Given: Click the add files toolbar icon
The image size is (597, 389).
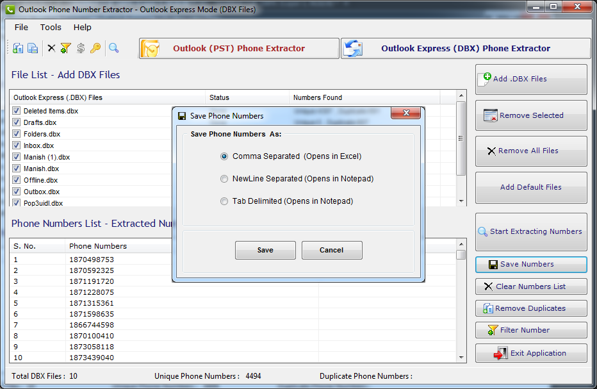Looking at the screenshot, I should (18, 49).
